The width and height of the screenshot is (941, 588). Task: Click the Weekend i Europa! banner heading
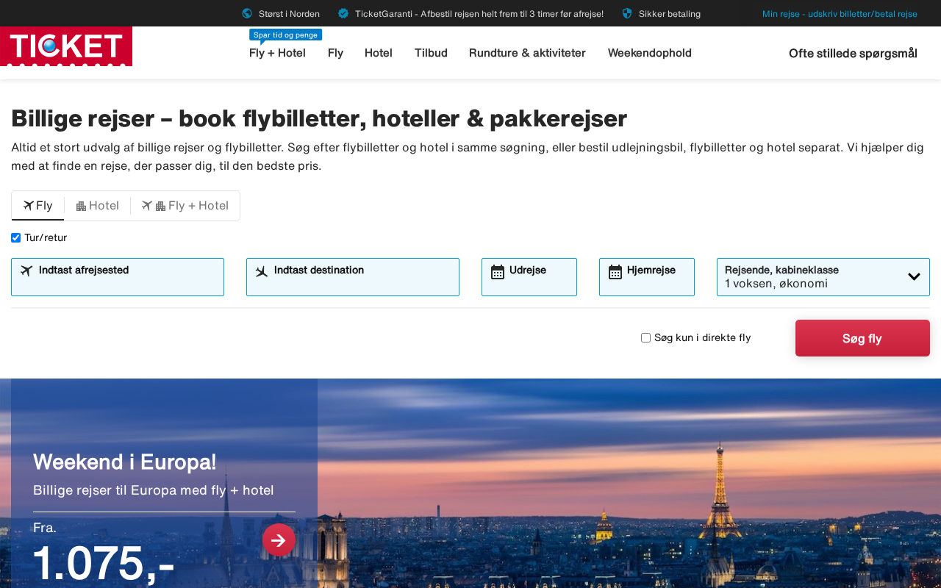pos(125,462)
